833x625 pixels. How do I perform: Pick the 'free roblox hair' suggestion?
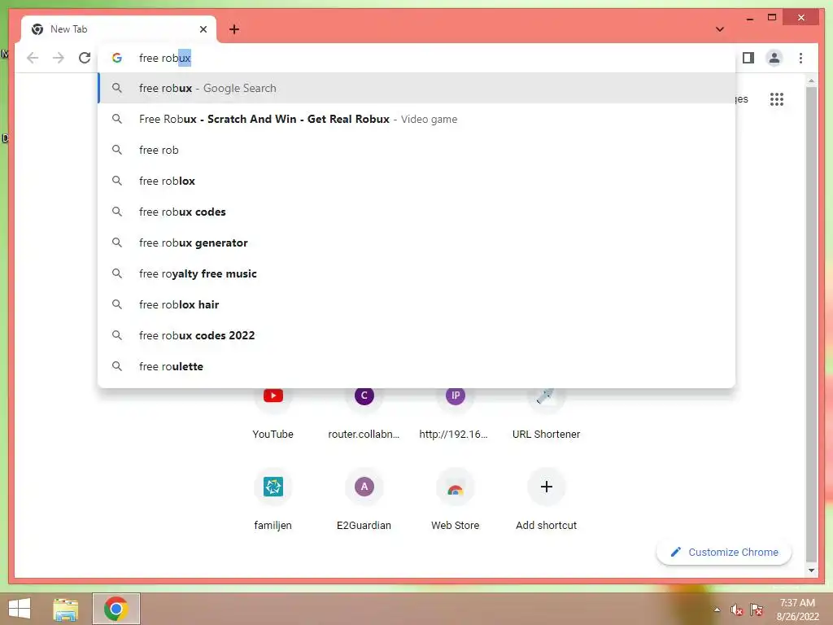417,304
